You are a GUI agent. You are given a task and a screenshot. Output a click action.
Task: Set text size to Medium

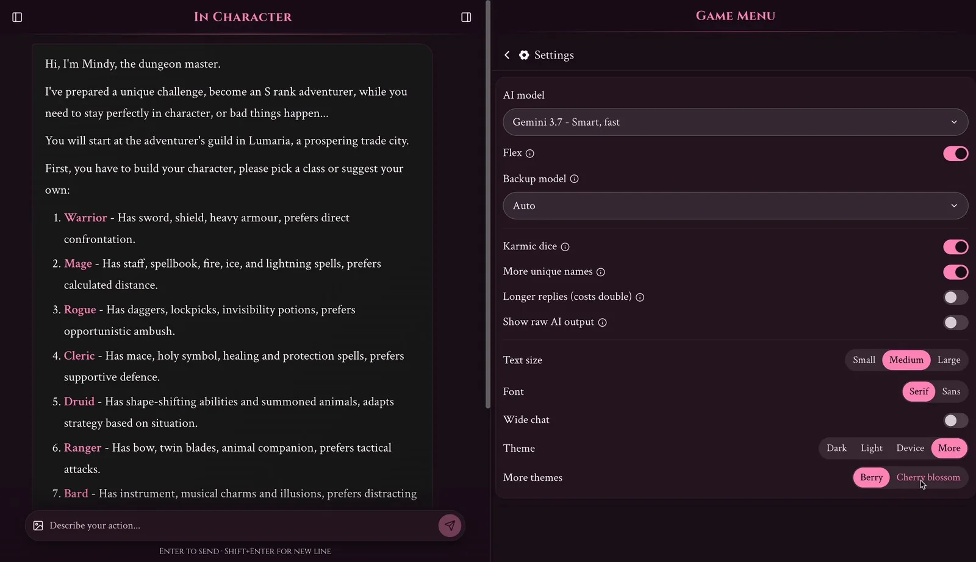point(906,360)
